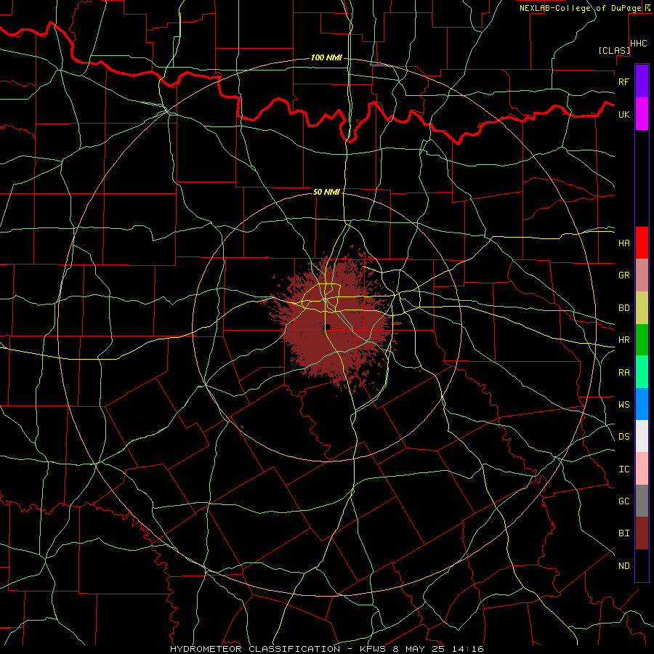Click the purple RF color swatch
Image resolution: width=654 pixels, height=654 pixels.
[x=642, y=81]
